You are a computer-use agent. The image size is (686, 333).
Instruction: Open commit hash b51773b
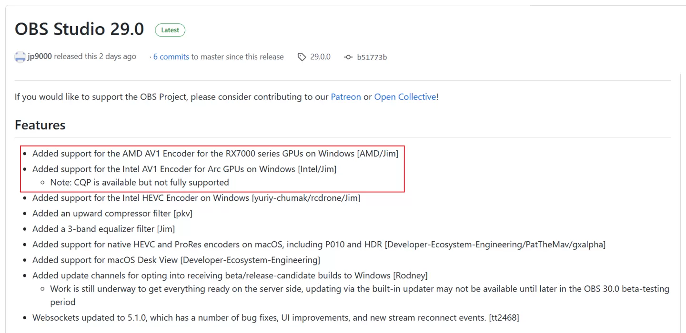point(372,57)
